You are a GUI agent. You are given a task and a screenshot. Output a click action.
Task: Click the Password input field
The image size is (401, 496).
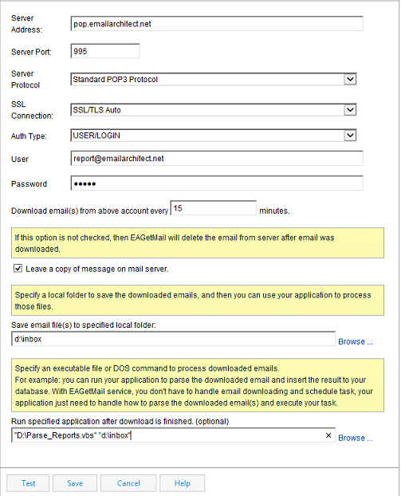pos(217,183)
